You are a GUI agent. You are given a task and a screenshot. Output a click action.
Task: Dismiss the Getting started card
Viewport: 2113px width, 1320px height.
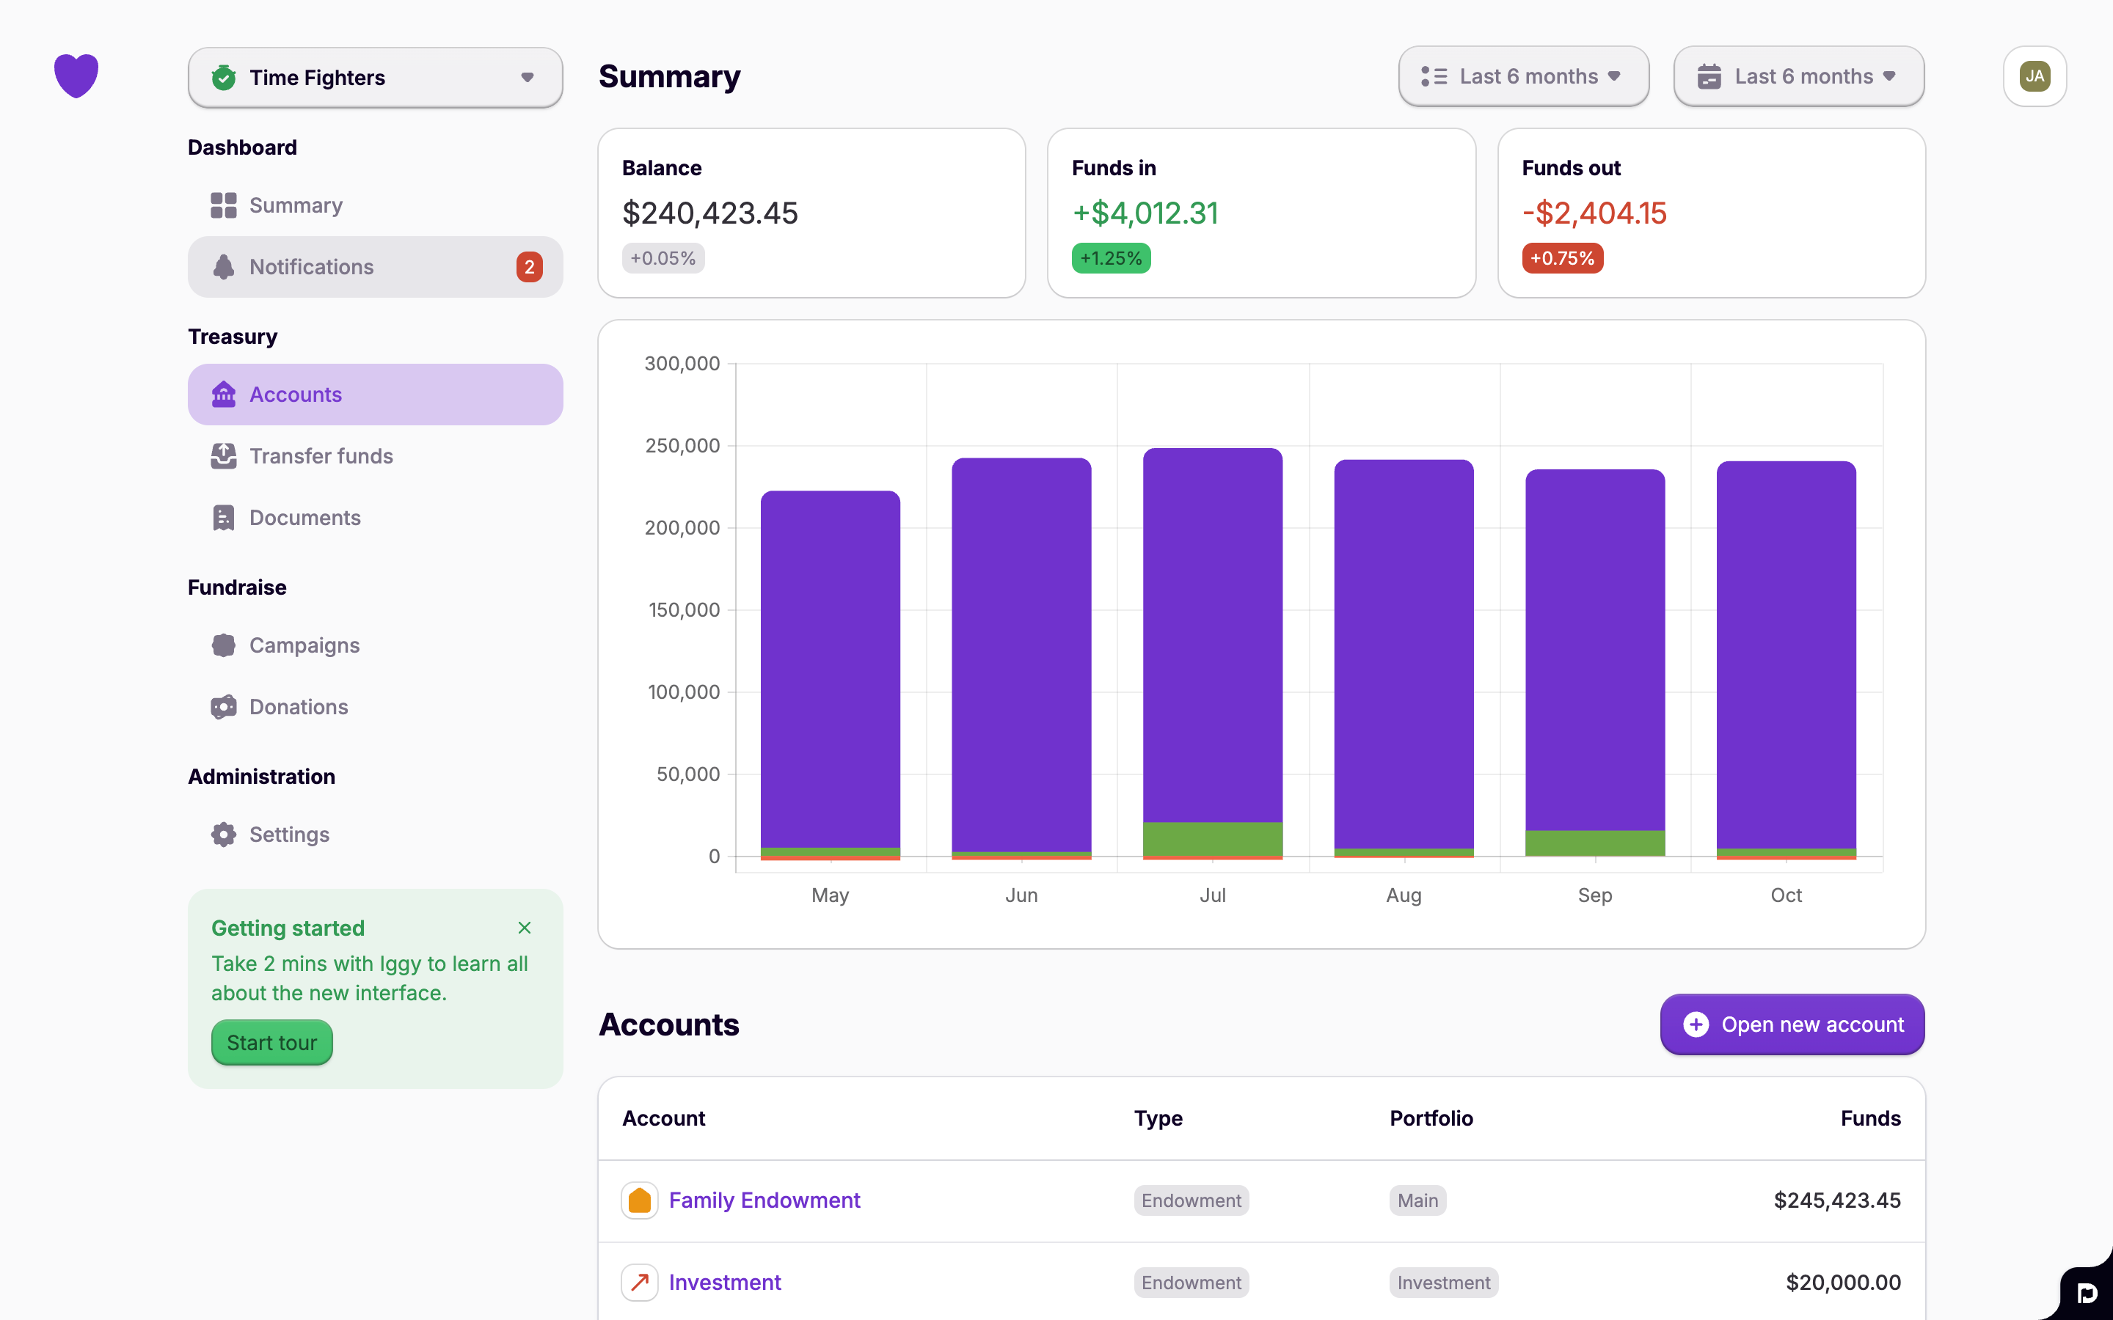click(x=524, y=927)
